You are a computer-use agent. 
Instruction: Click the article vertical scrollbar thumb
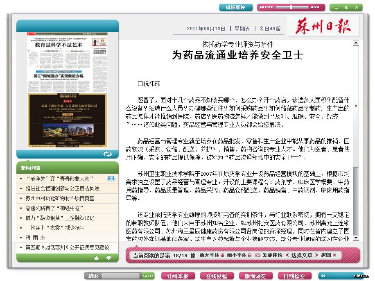pos(356,107)
